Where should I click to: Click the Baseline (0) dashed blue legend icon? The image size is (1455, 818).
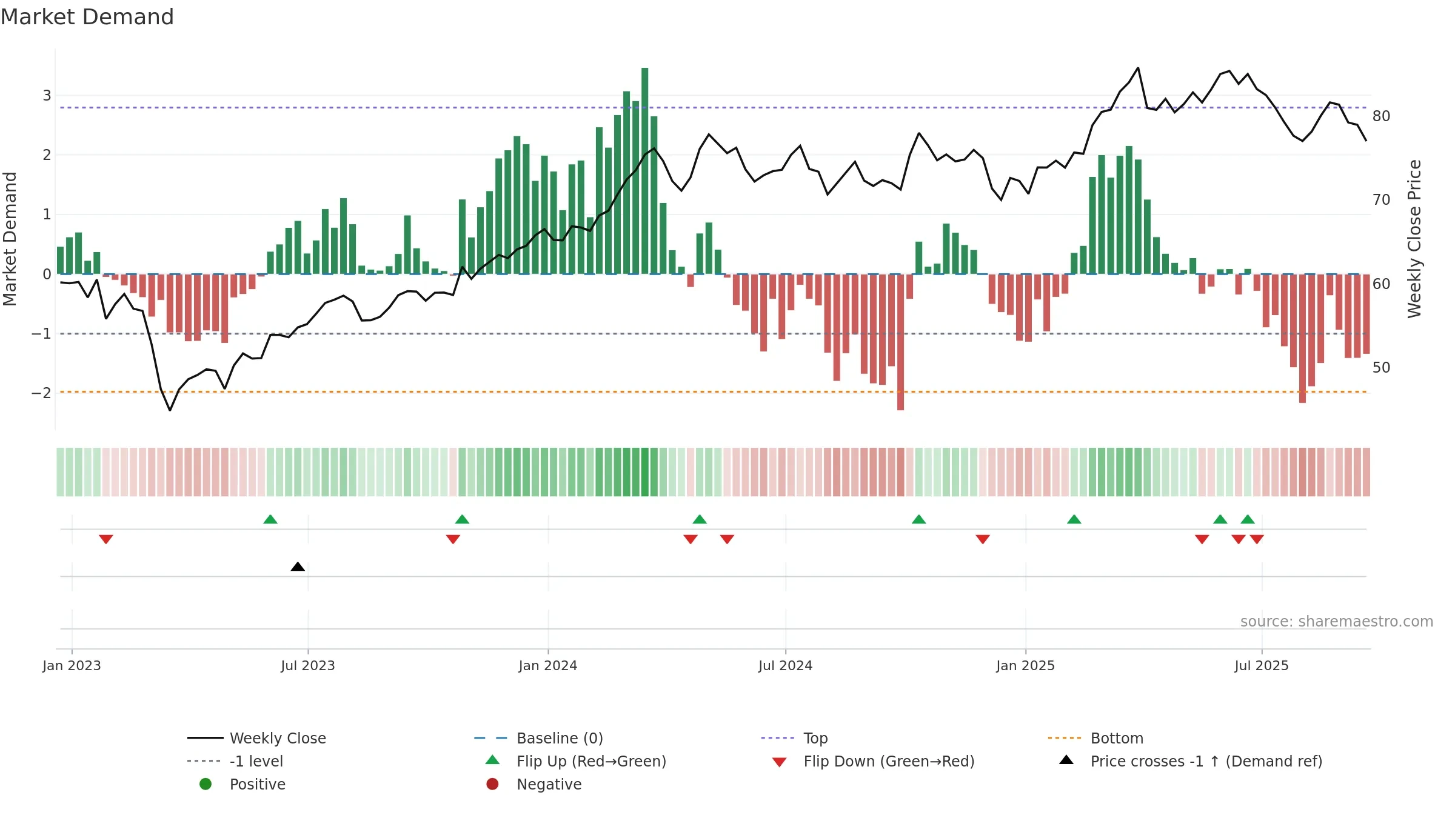(491, 738)
